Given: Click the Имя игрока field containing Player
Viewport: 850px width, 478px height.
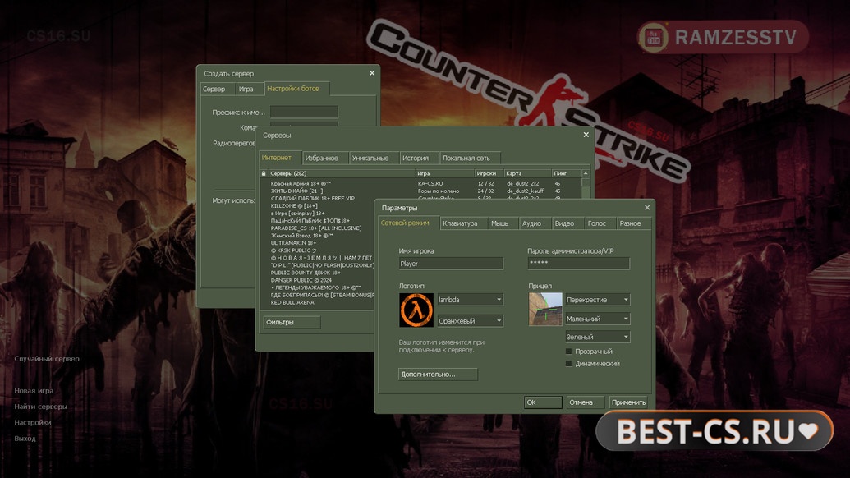Looking at the screenshot, I should [451, 264].
